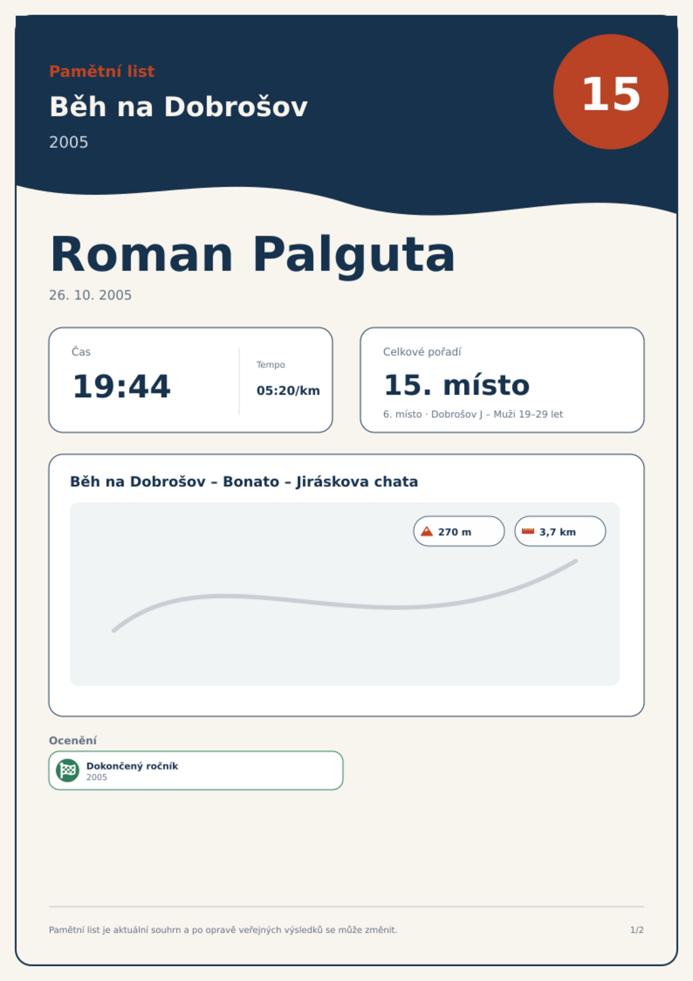
Task: Click the page indicator 1/2
Action: tap(637, 930)
